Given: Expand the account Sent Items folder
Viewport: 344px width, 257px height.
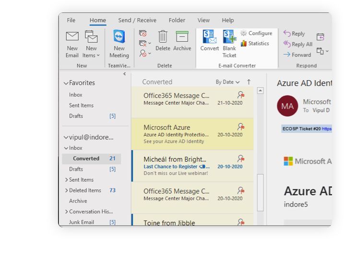Looking at the screenshot, I should coord(67,180).
